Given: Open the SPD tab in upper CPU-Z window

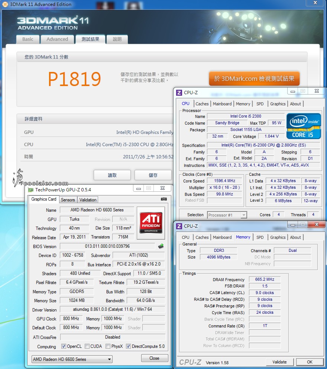Looking at the screenshot, I should (260, 104).
